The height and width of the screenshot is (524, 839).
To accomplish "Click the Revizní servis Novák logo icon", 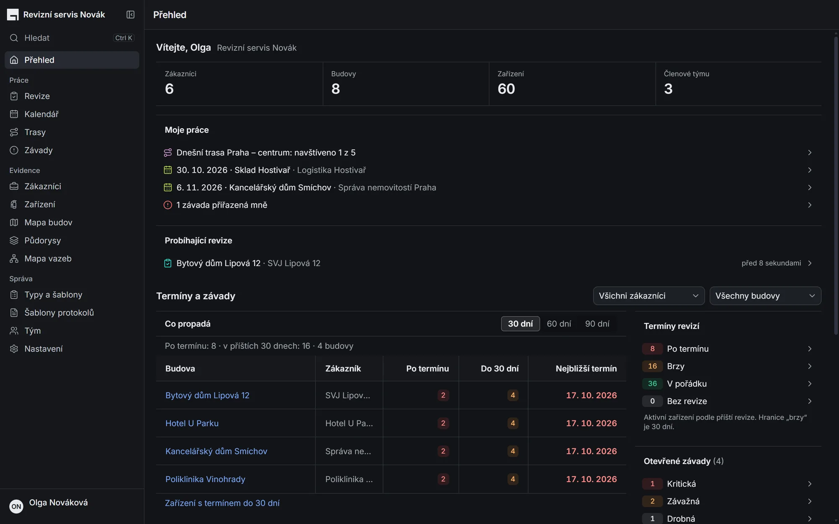I will (x=13, y=15).
